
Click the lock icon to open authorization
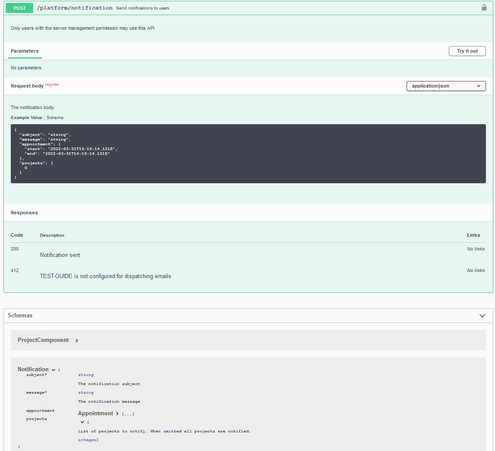tap(484, 7)
